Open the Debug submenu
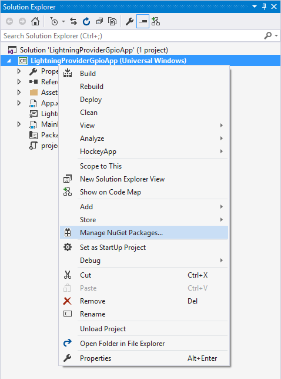The height and width of the screenshot is (379, 281). (x=144, y=261)
